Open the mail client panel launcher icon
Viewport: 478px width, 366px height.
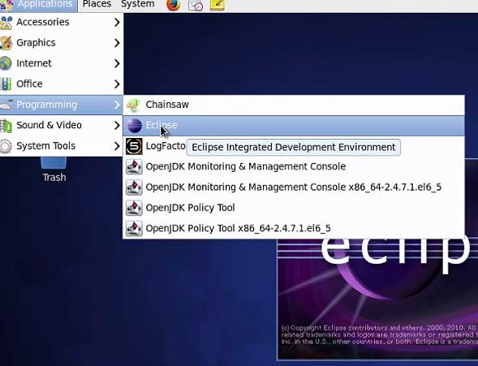pos(196,5)
